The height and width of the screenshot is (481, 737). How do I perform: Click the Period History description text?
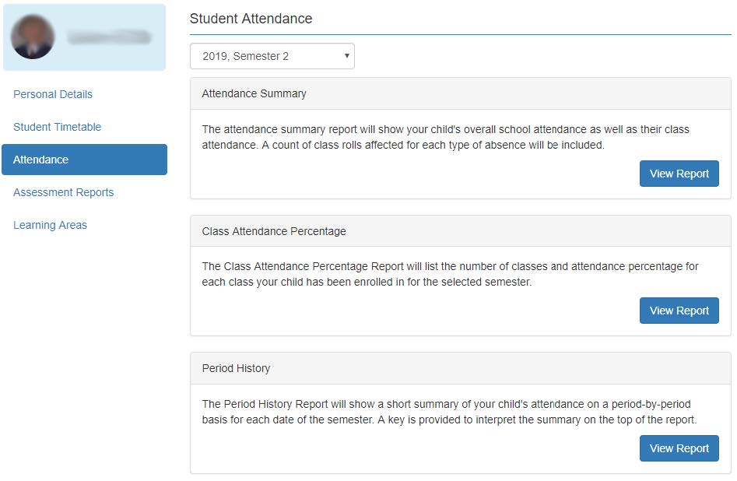[448, 412]
